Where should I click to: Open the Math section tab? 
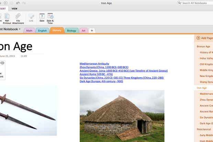click(29, 31)
